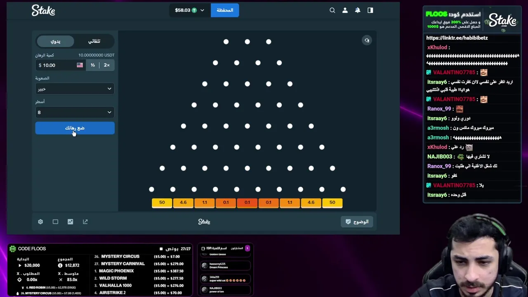This screenshot has height=297, width=528.
Task: Click the CODE FLOOS green gear logo
Action: click(x=13, y=249)
